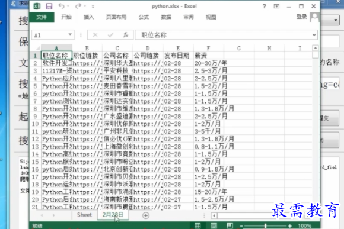
Task: Click the Excel application icon
Action: [x=37, y=6]
